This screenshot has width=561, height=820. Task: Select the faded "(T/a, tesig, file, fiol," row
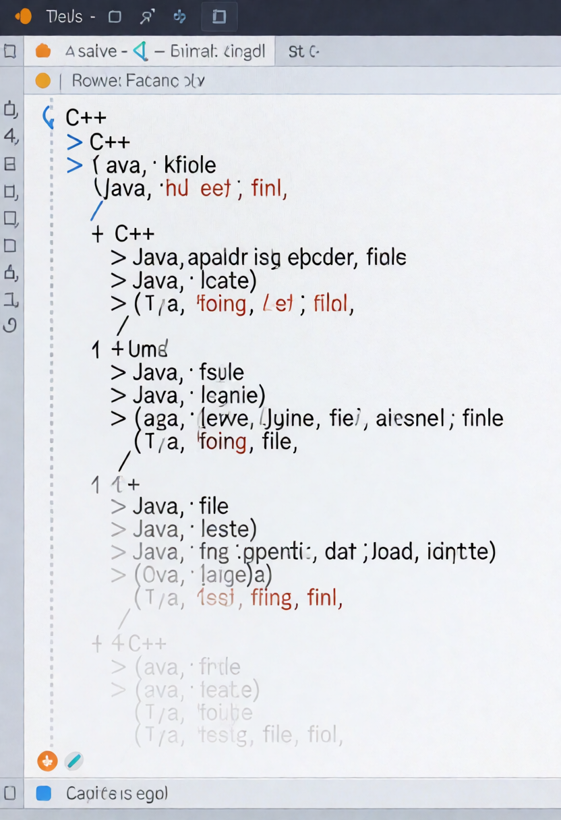pyautogui.click(x=238, y=735)
